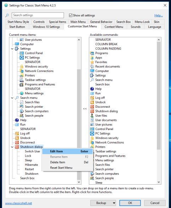Screen dimensions: 171x208
Task: Click the search magnifier icon beside search box
Action: pyautogui.click(x=7, y=15)
